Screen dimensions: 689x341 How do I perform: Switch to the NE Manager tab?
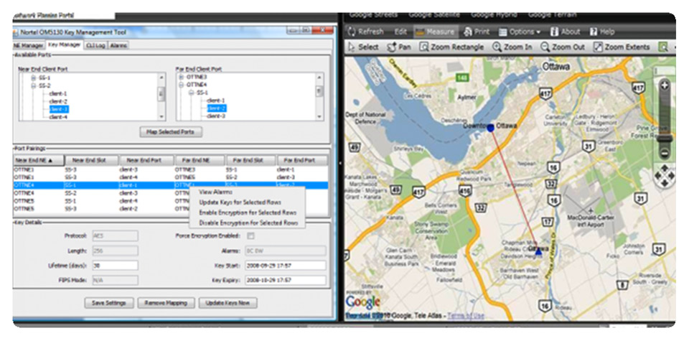(29, 45)
